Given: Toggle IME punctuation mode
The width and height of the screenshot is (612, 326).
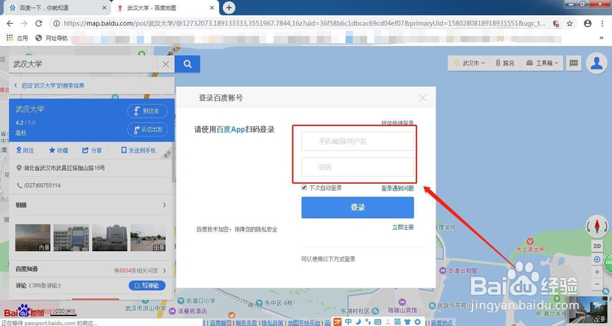Looking at the screenshot, I should 368,322.
